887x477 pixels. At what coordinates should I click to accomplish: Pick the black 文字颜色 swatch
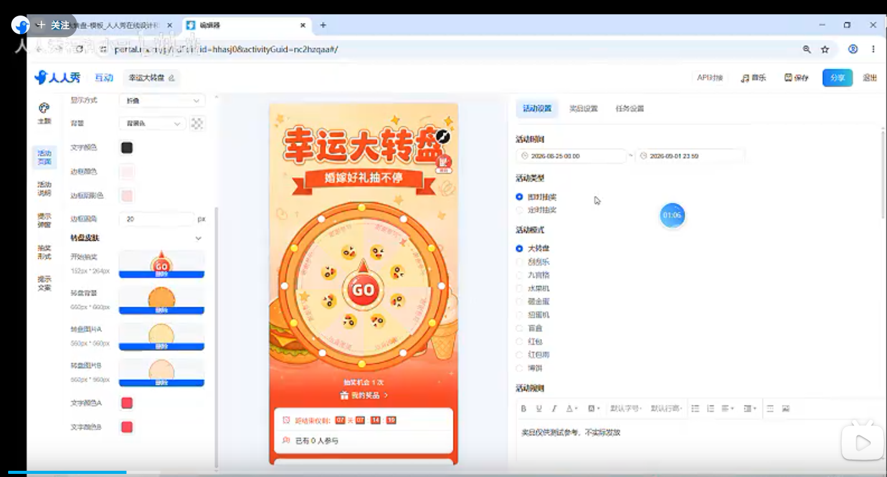(x=126, y=147)
